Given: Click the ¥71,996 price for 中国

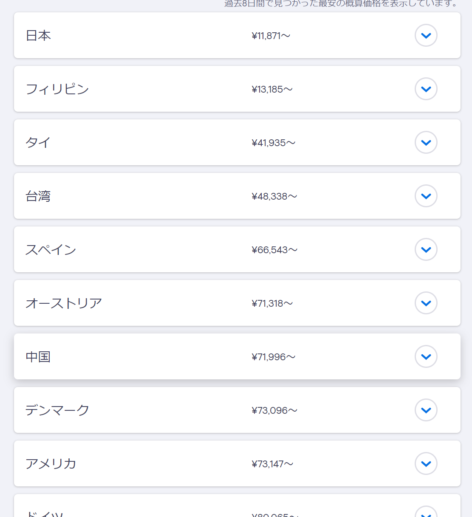Looking at the screenshot, I should click(273, 357).
